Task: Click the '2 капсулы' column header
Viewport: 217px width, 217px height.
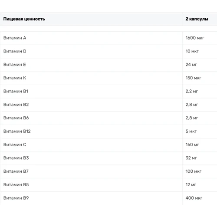Action: pos(197,19)
